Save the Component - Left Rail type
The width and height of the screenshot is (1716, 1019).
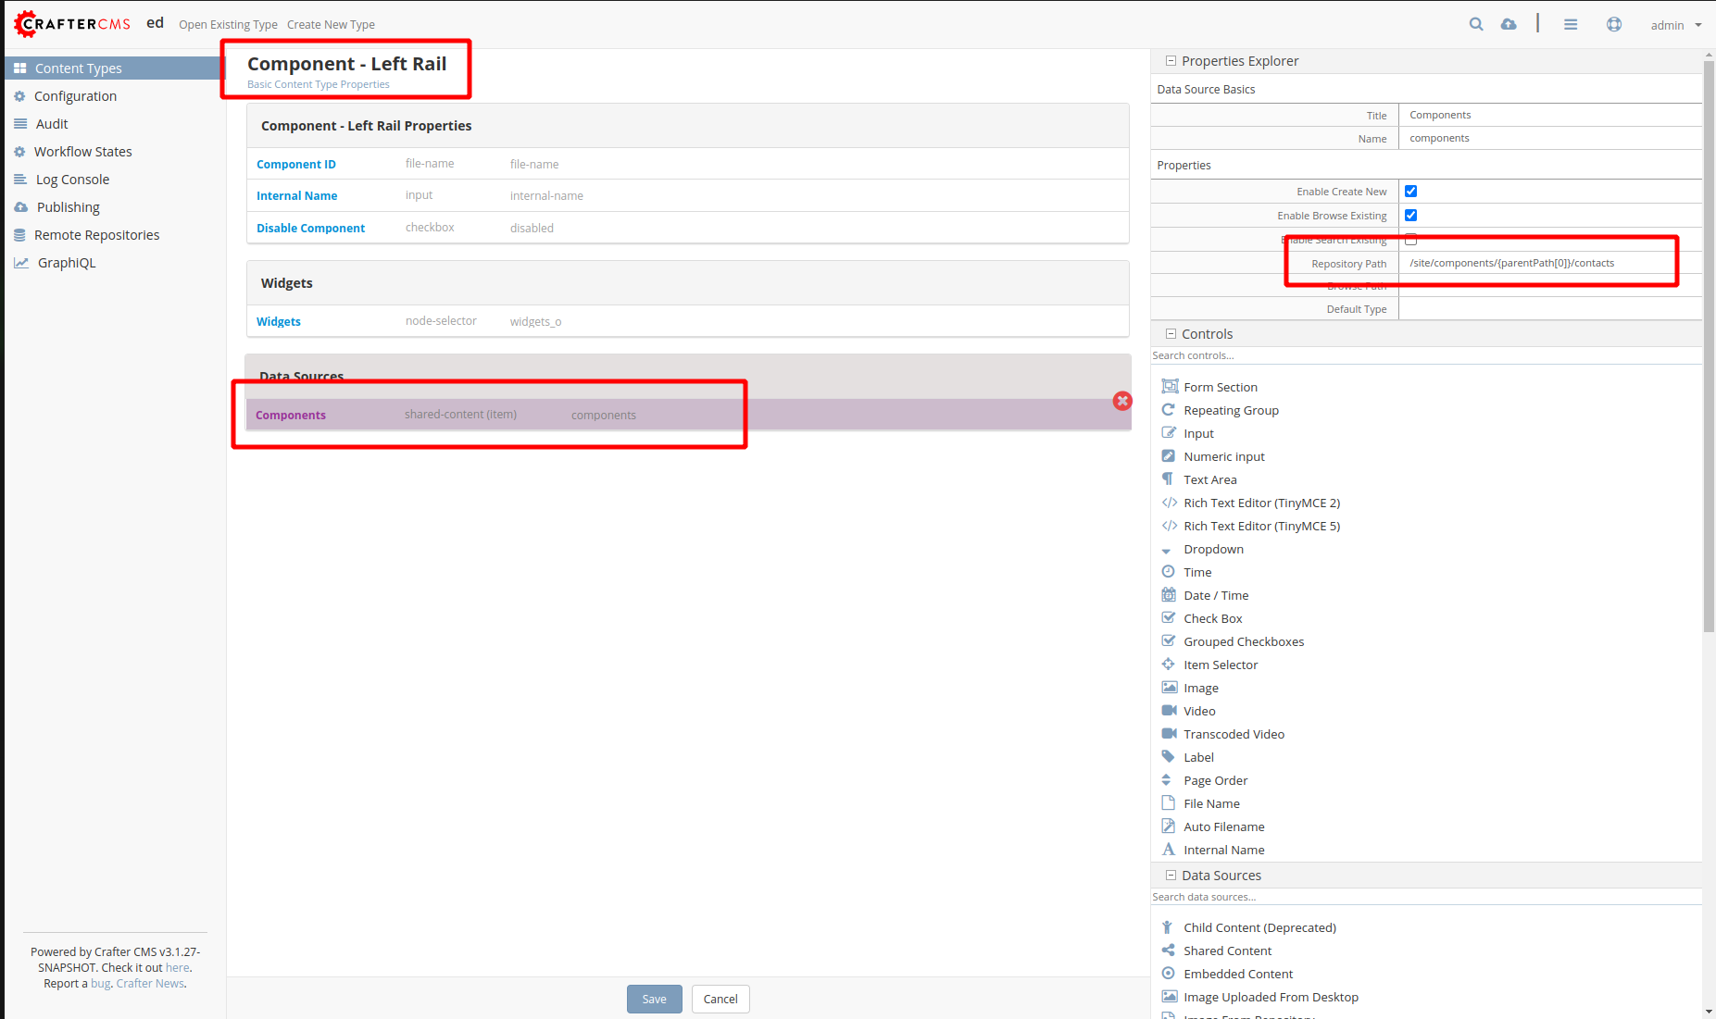pos(654,999)
